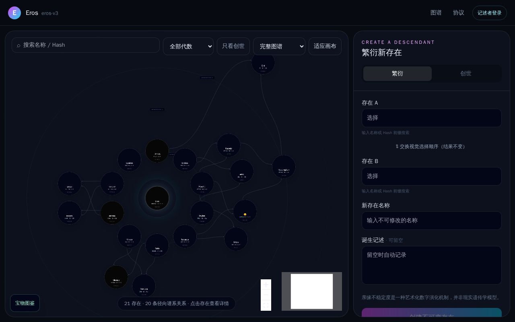
Task: Select the node with yellow emoji
Action: pos(245,211)
